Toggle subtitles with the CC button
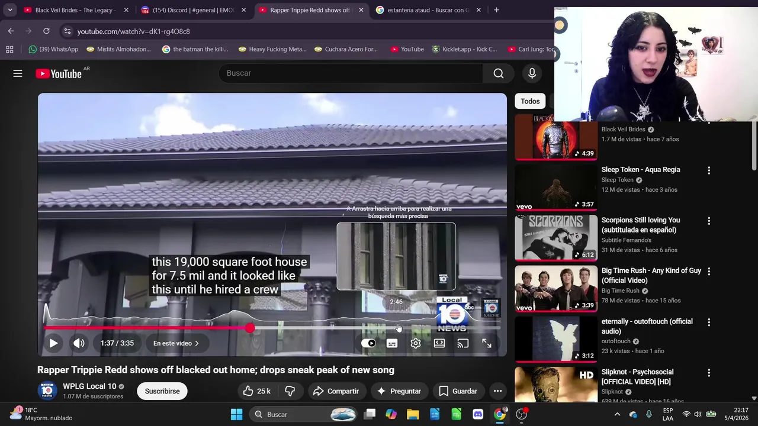This screenshot has height=426, width=758. tap(392, 343)
